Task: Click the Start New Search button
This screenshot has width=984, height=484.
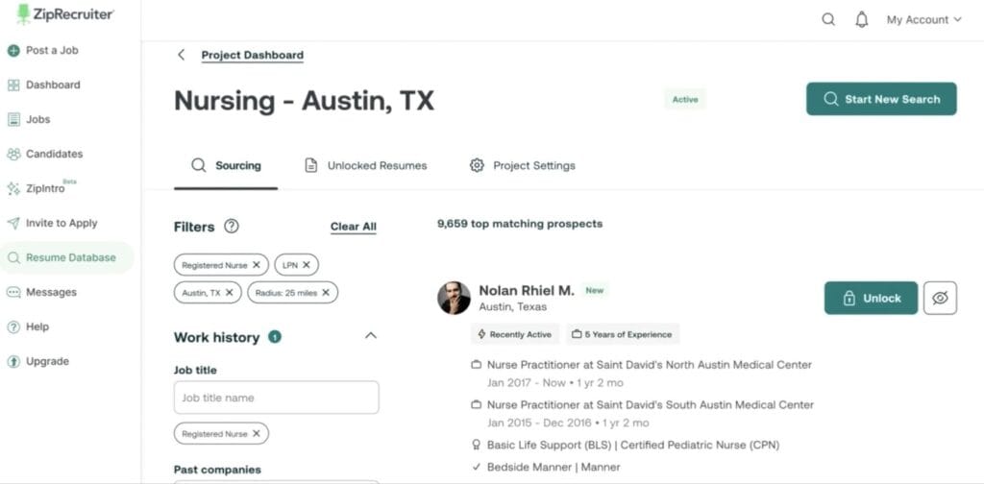Action: (881, 99)
